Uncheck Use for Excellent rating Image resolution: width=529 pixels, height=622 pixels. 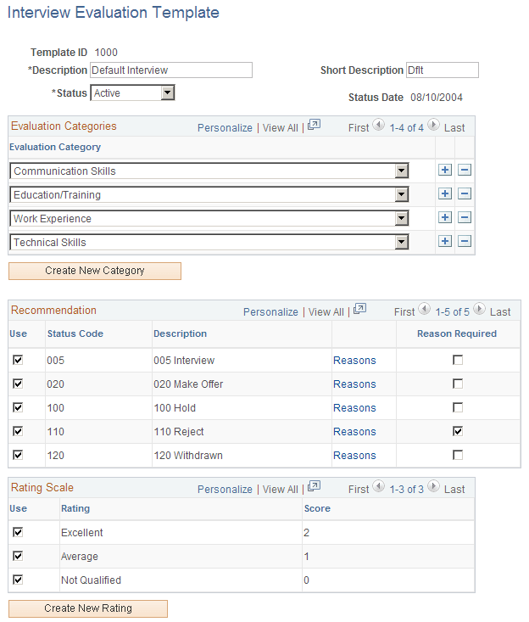[18, 533]
